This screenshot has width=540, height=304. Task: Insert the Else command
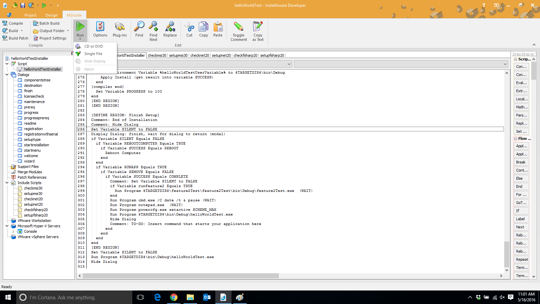[521, 178]
